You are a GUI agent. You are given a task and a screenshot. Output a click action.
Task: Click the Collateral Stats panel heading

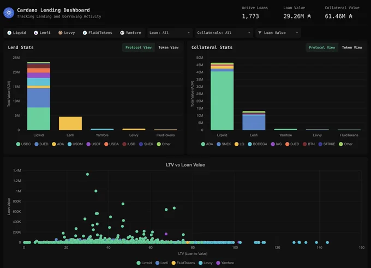(x=212, y=47)
